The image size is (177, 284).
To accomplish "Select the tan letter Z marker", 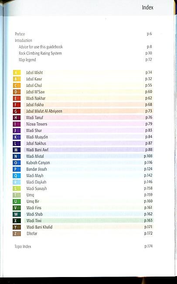I will [x=17, y=233].
